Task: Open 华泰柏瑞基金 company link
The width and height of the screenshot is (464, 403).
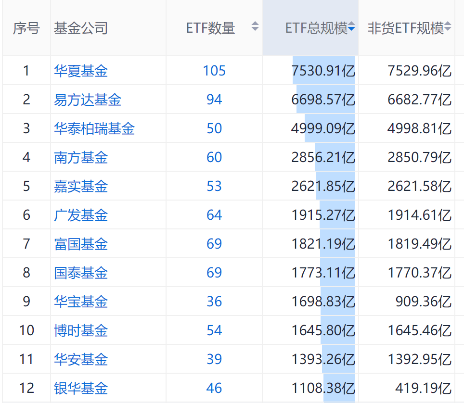Action: [94, 128]
